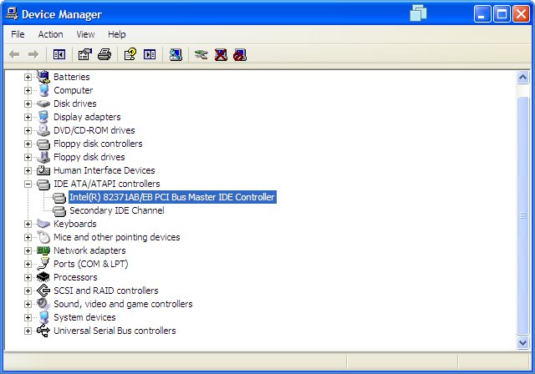The height and width of the screenshot is (374, 535).
Task: Expand the Processors node
Action: point(28,277)
